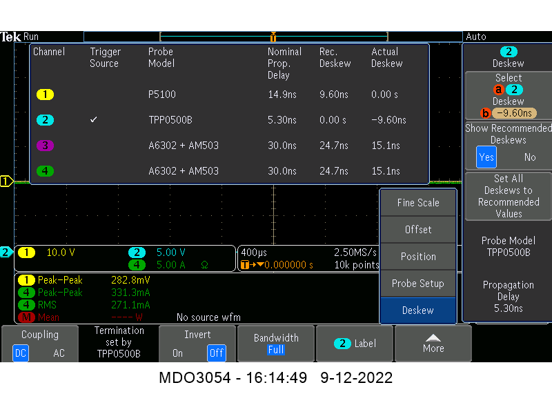Set coupling to DC
The image size is (552, 414).
click(21, 353)
